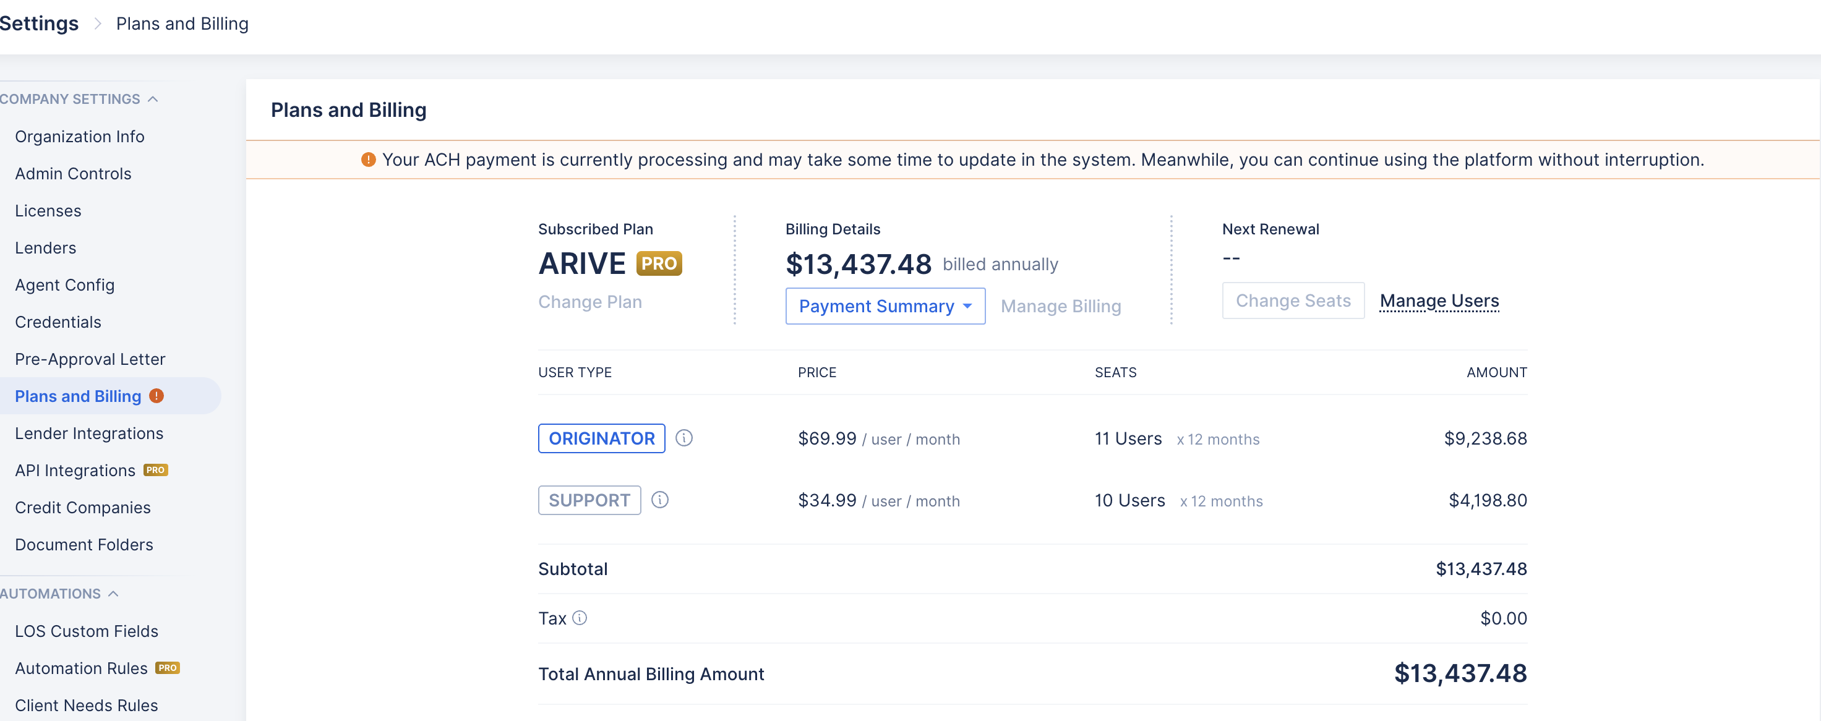1821x721 pixels.
Task: Click the ACH payment warning icon
Action: tap(368, 160)
